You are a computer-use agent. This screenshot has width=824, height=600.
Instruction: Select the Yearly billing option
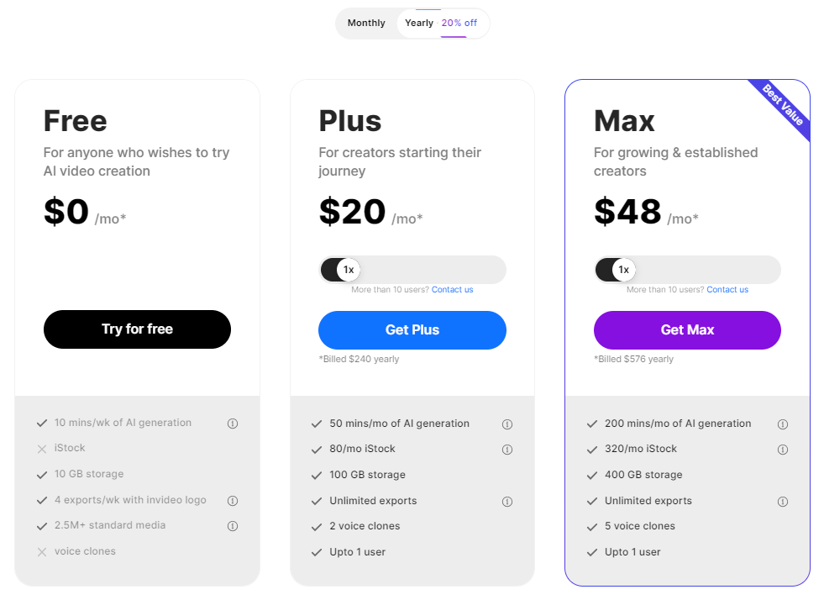419,23
